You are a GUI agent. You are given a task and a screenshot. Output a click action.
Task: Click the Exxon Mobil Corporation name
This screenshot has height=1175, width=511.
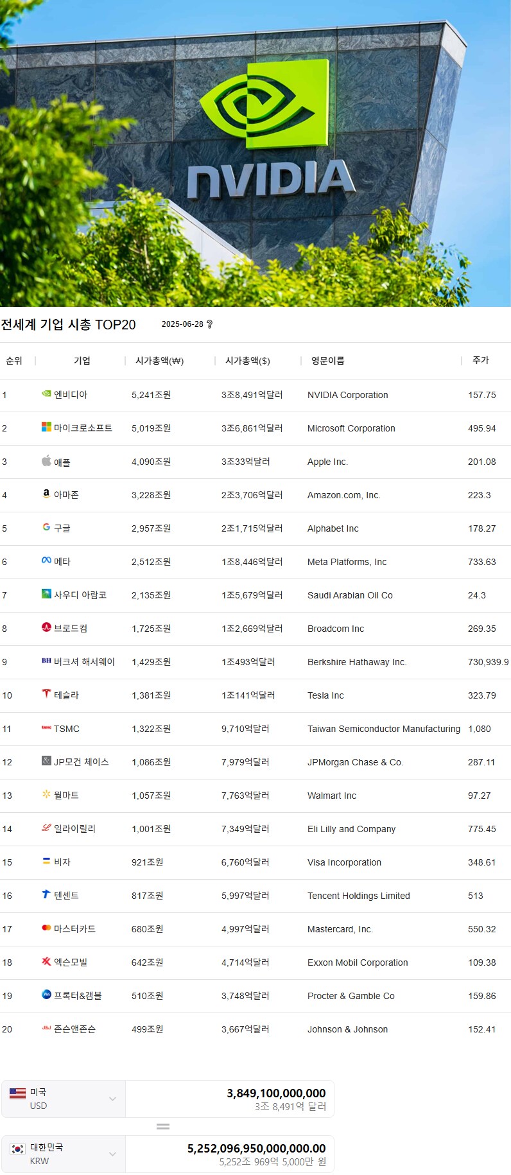tap(358, 962)
